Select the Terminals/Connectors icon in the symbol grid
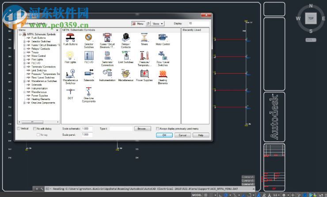This screenshot has width=327, height=197. coord(107,56)
